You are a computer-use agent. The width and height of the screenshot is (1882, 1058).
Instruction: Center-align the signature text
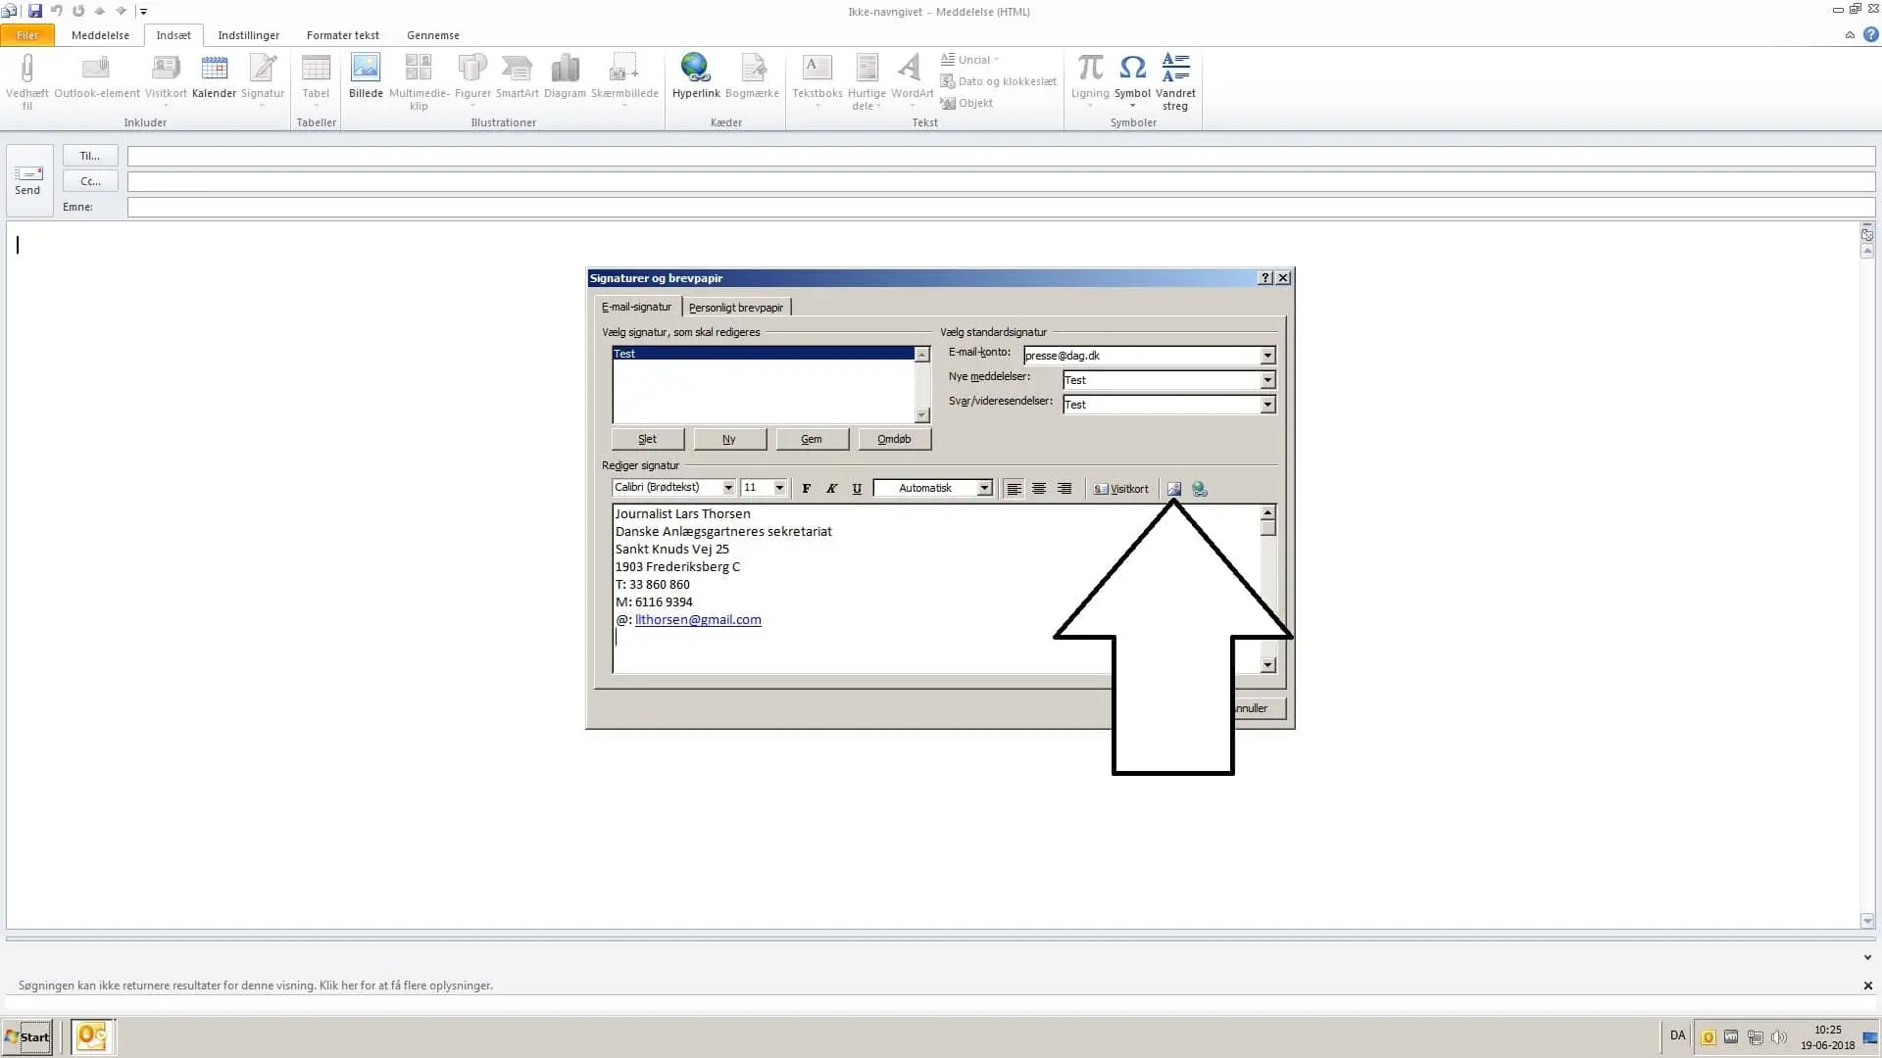1039,489
